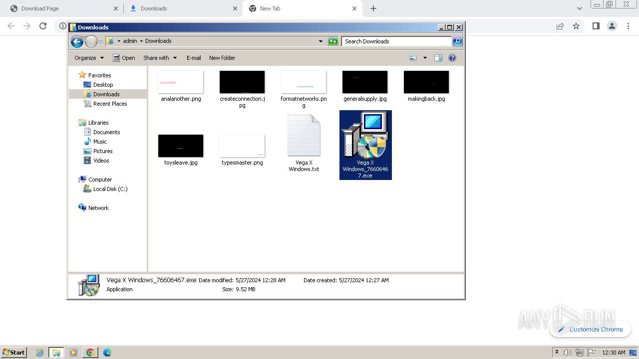Open a new Chrome tab with plus
Screen dimensions: 639x359
[x=373, y=8]
